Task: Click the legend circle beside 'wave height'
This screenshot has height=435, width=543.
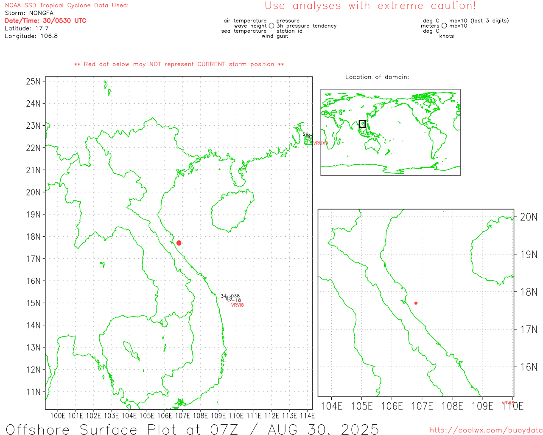Action: pyautogui.click(x=271, y=25)
